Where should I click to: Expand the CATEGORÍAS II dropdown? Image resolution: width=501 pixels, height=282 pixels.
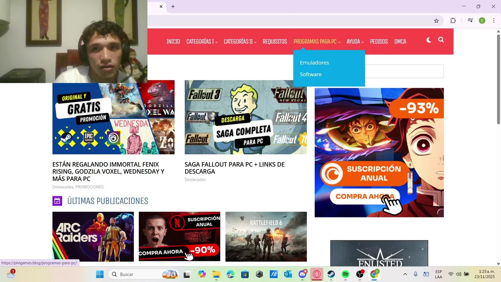(x=239, y=42)
